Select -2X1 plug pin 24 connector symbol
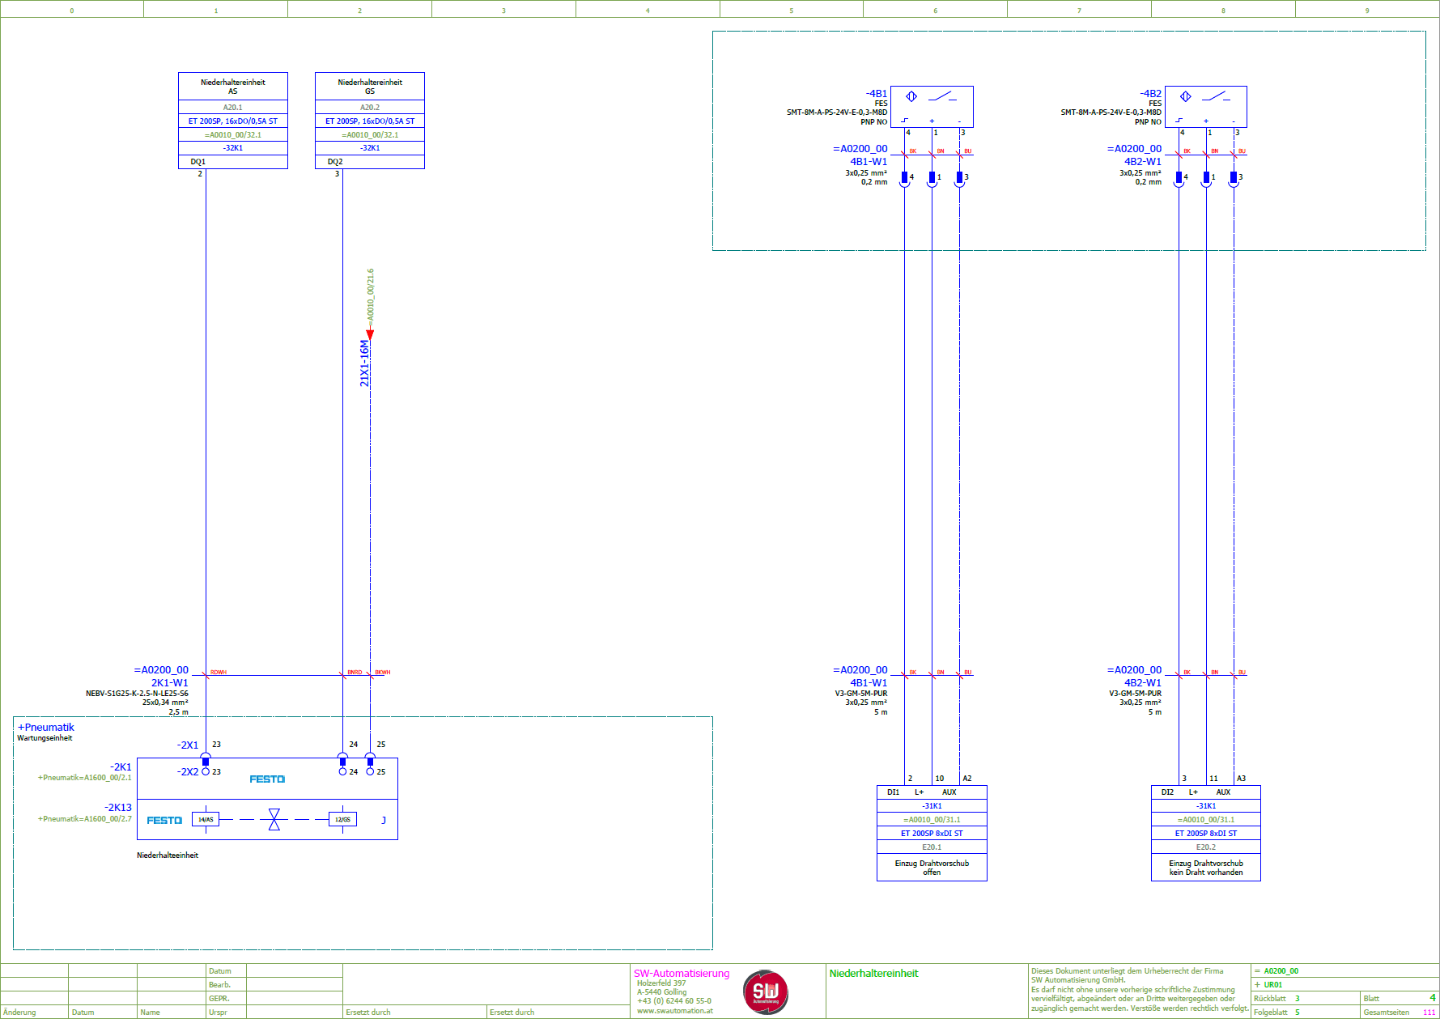The height and width of the screenshot is (1019, 1440). pos(342,759)
